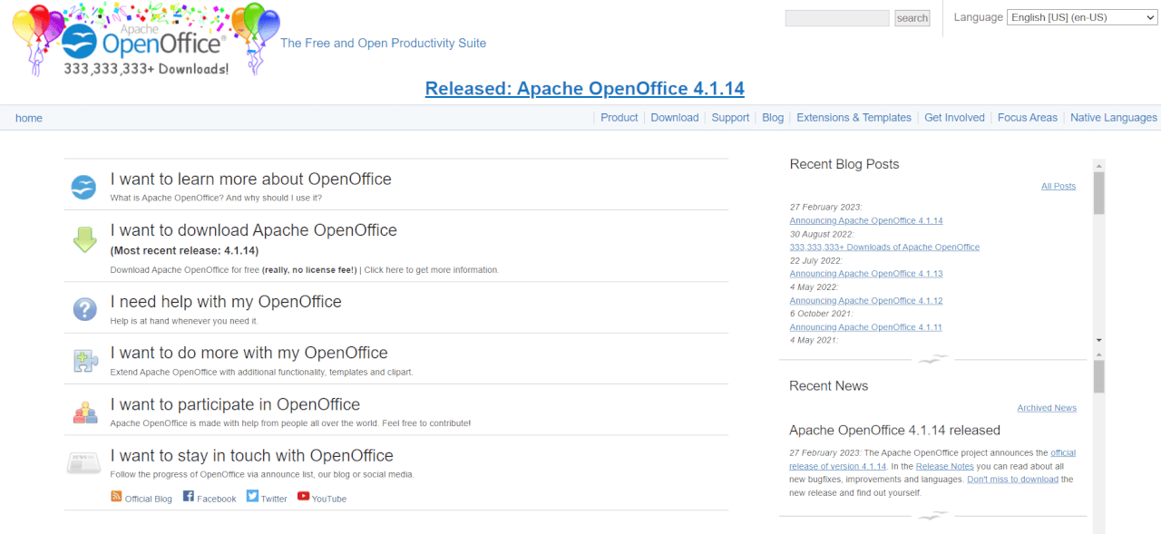The image size is (1161, 534).
Task: Open Announcing Apache OpenOffice 4.1.13 post
Action: 866,273
